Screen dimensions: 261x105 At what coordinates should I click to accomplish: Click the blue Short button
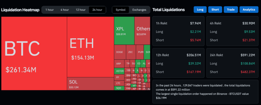pyautogui.click(x=215, y=10)
